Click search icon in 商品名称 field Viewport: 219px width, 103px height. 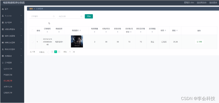(81, 16)
